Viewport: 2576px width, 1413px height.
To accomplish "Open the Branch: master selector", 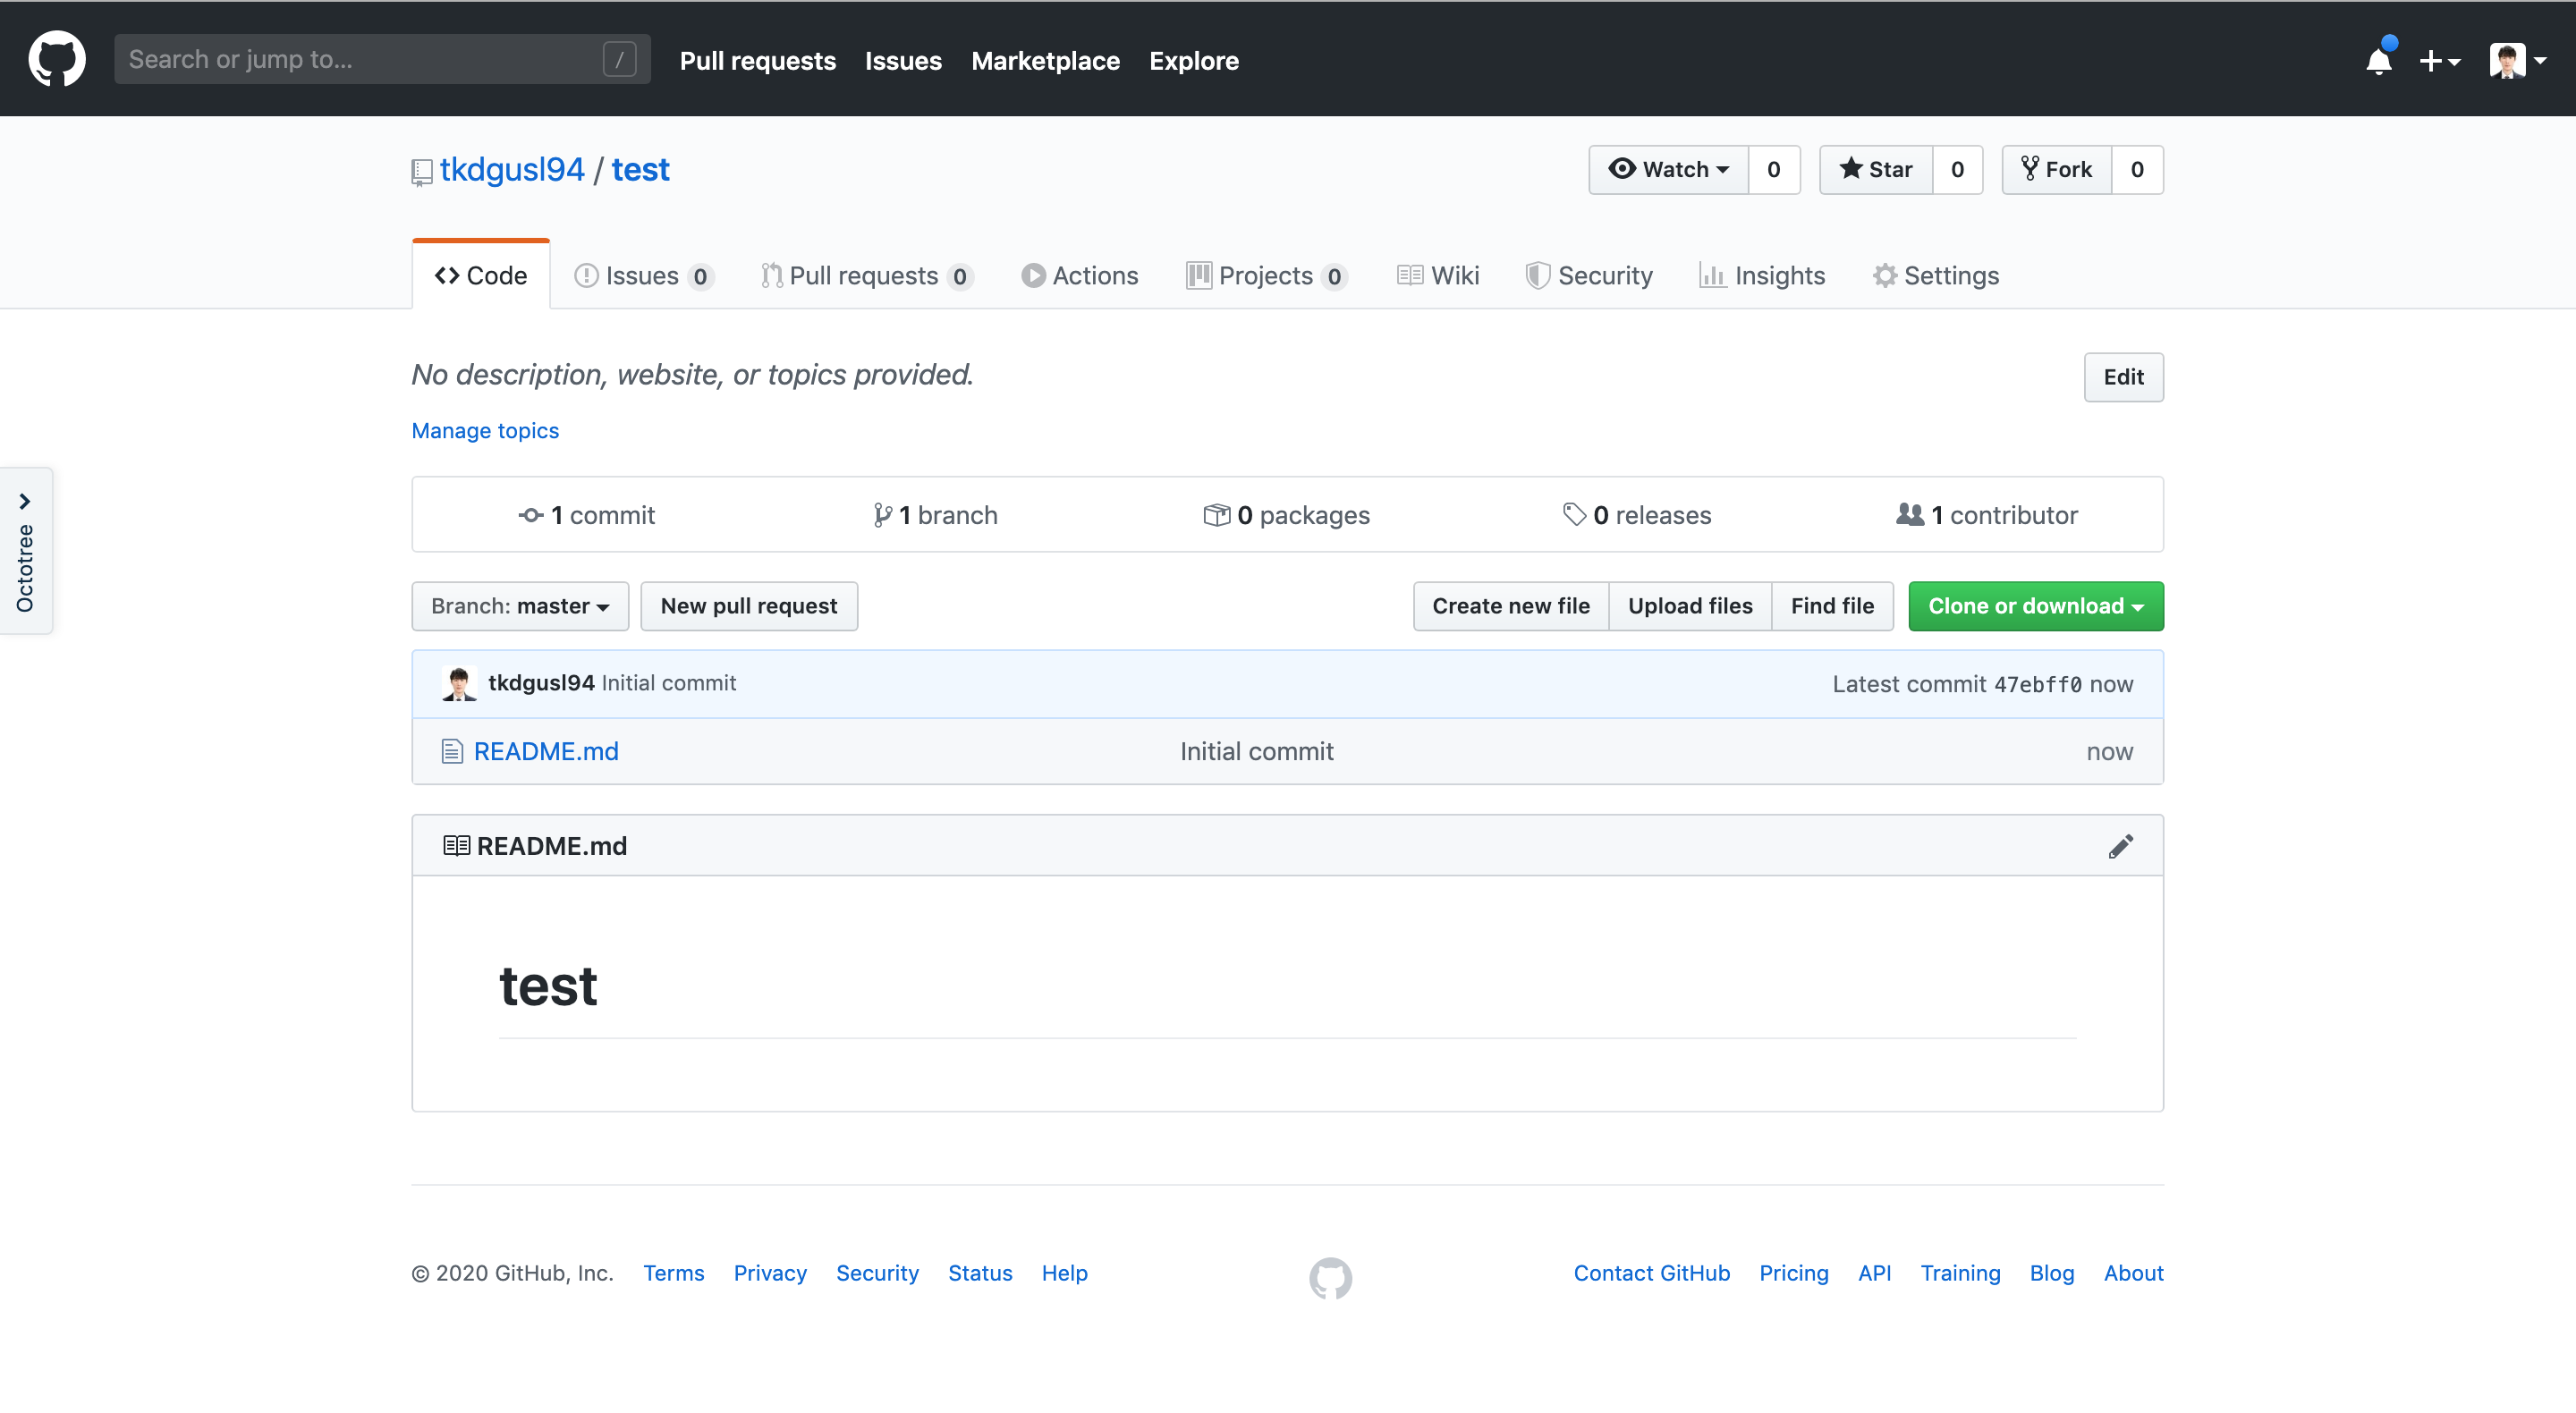I will click(520, 606).
